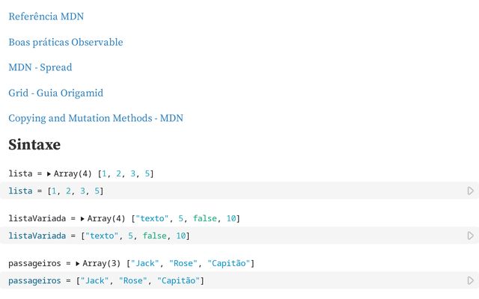Open the MDN - Spread link
479x299 pixels.
(x=40, y=67)
